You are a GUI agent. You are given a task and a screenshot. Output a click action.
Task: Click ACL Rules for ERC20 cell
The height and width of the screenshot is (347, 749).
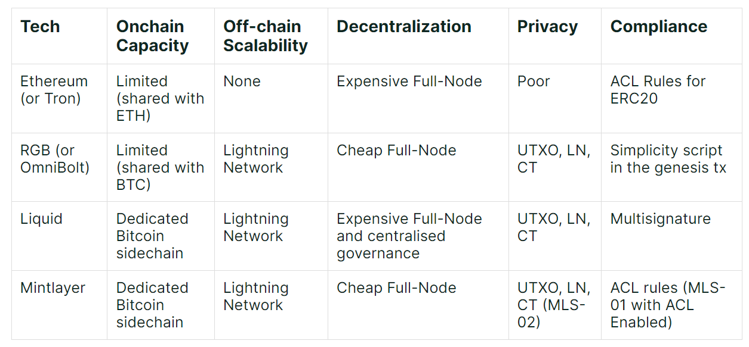point(658,90)
